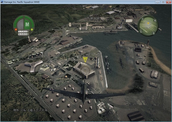Image resolution: width=172 pixels, height=122 pixels.
Task: Click the lower numeric readout under gauge
Action: point(24,34)
